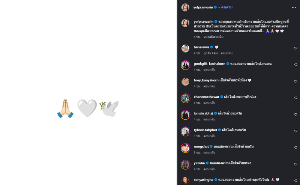300x185 pixels.
Task: Like toey_kanyakorn's comment heart
Action: click(x=295, y=81)
